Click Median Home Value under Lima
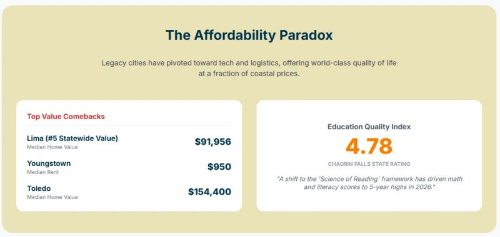Image resolution: width=500 pixels, height=237 pixels. [52, 147]
